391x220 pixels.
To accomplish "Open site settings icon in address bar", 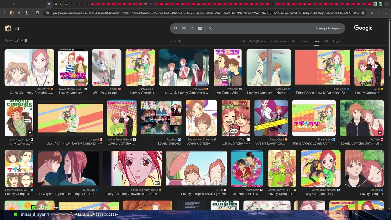I will point(363,13).
